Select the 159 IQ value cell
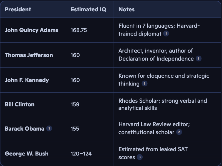The image size is (222, 166). [x=75, y=104]
